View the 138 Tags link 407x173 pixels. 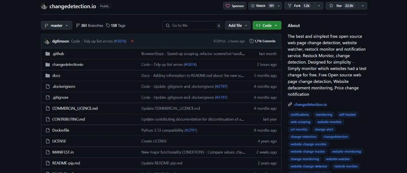(x=116, y=25)
